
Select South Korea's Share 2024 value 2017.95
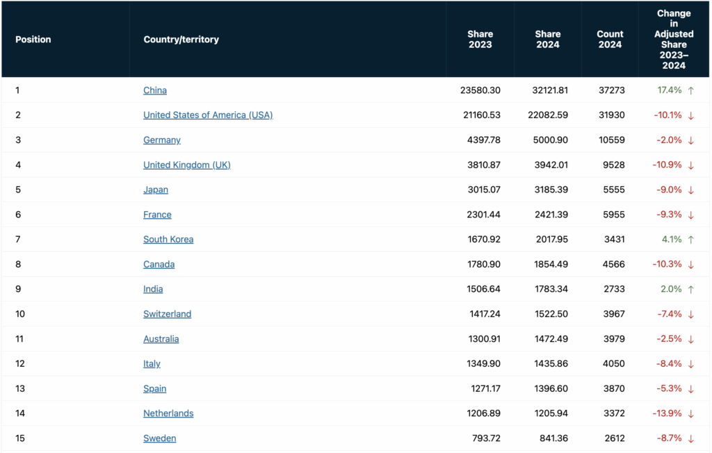[x=551, y=240]
